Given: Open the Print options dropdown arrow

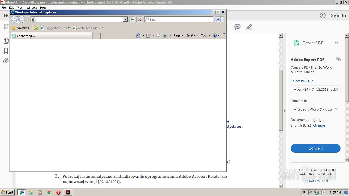Looking at the screenshot, I should pyautogui.click(x=170, y=36).
